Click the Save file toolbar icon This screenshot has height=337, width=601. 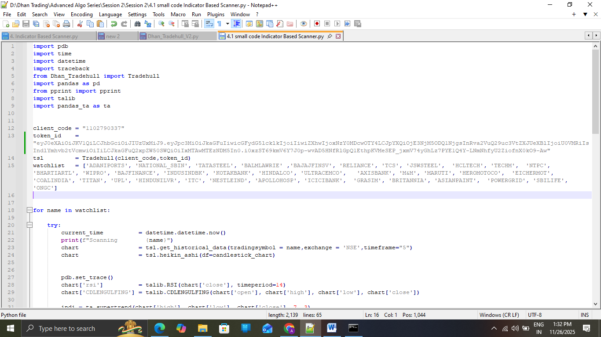tap(26, 24)
